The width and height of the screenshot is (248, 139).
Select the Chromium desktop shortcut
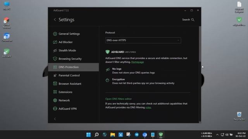[7, 37]
